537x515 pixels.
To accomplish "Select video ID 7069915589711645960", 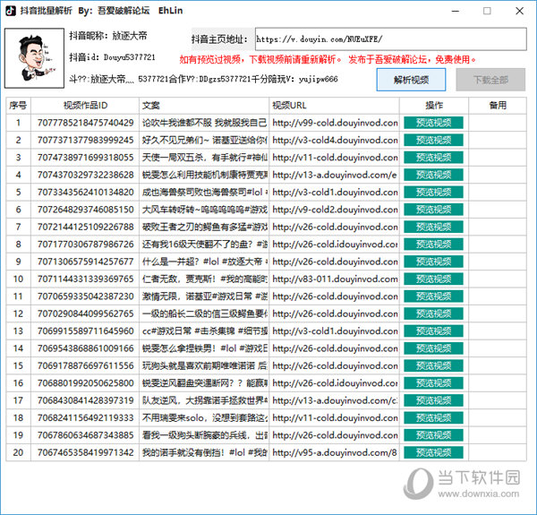I will click(x=86, y=331).
